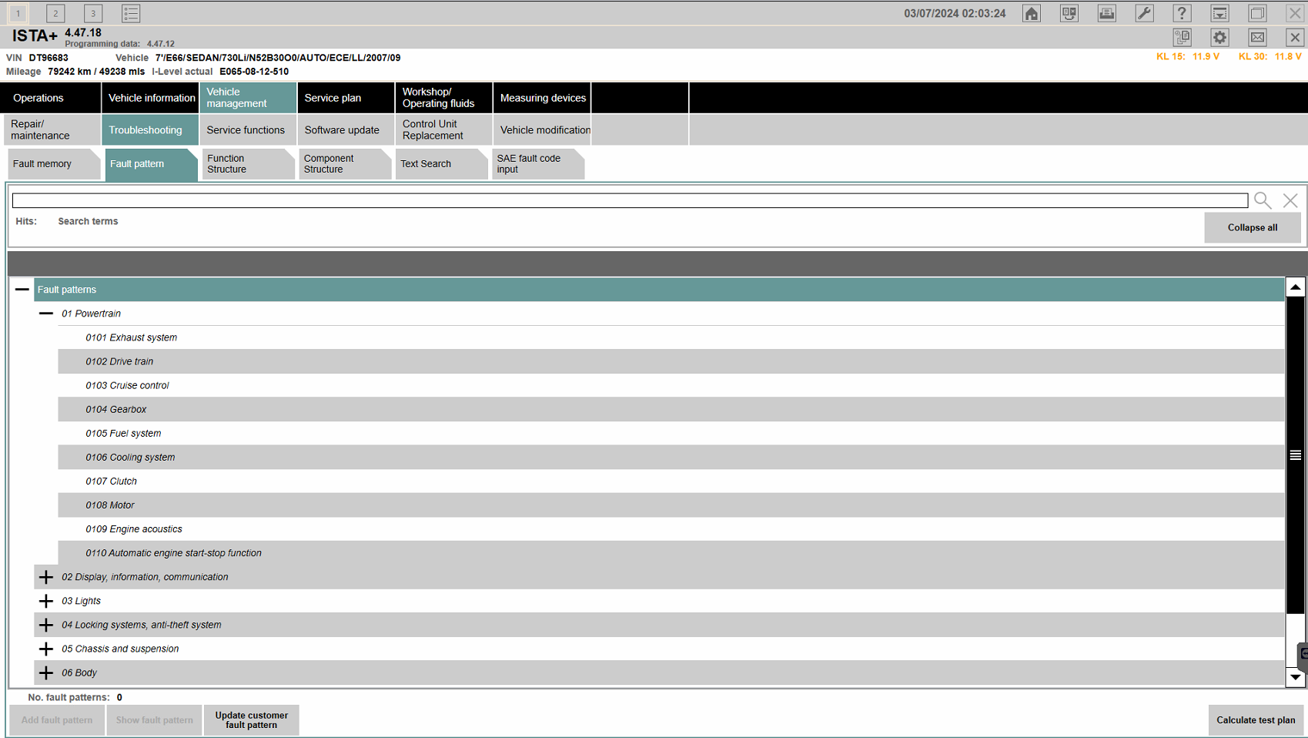Click the envelope feedback icon
Screen dimensions: 1308x738
pyautogui.click(x=1257, y=37)
